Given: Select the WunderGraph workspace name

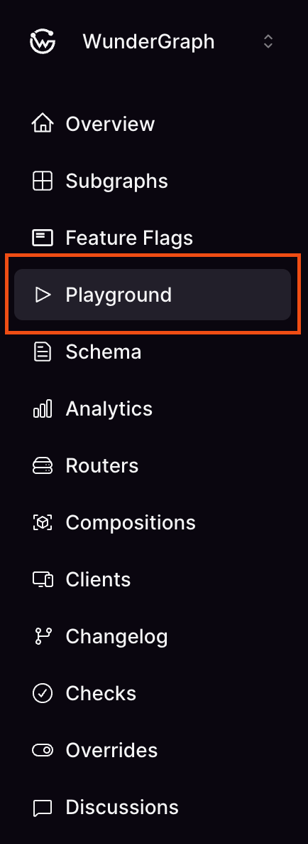Looking at the screenshot, I should pos(148,42).
